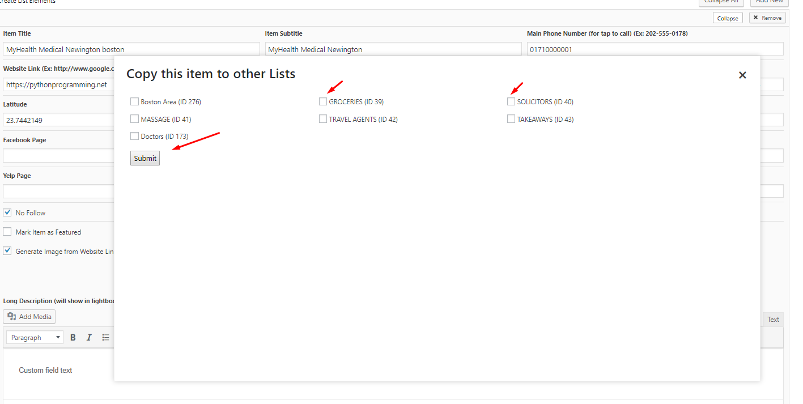Focus the Item Title field
803x404 pixels.
131,49
